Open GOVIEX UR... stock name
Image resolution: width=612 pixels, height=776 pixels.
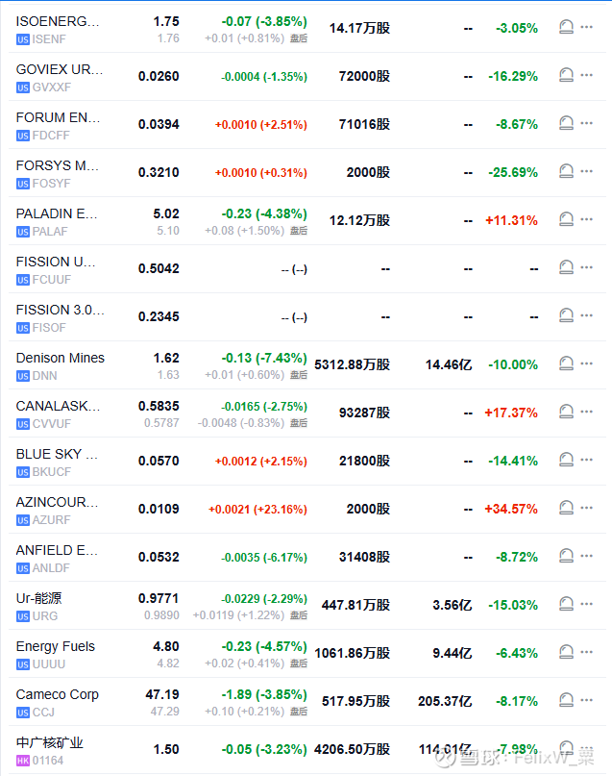[x=60, y=69]
